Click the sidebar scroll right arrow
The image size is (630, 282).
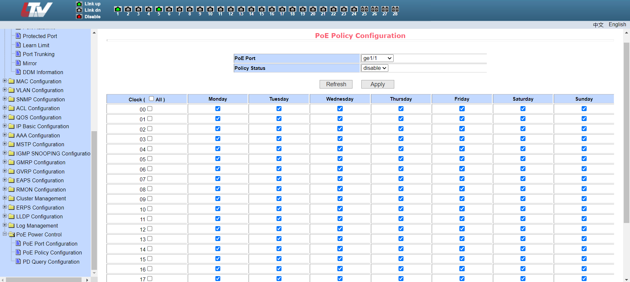[87, 280]
